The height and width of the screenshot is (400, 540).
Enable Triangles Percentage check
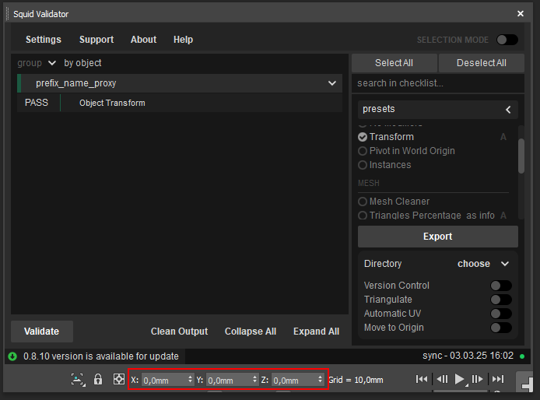[363, 216]
